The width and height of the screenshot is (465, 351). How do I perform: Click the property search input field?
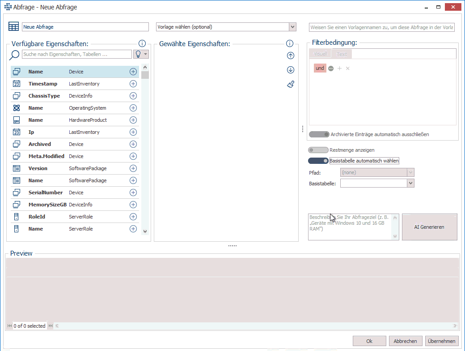[x=76, y=54]
